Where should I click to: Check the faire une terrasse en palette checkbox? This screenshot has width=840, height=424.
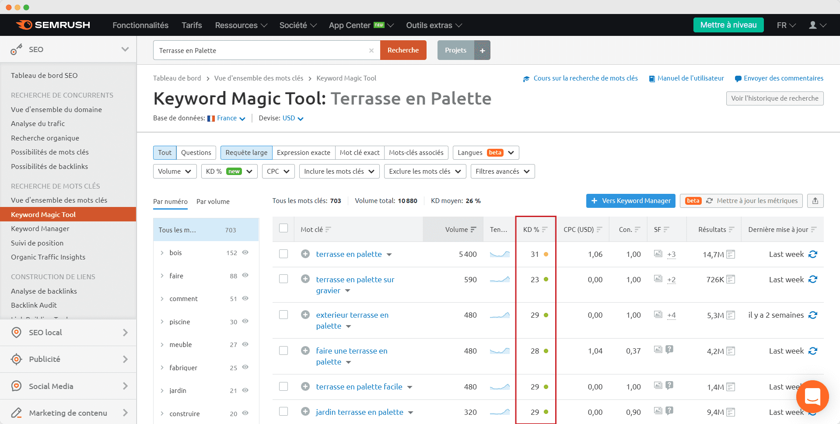click(283, 350)
